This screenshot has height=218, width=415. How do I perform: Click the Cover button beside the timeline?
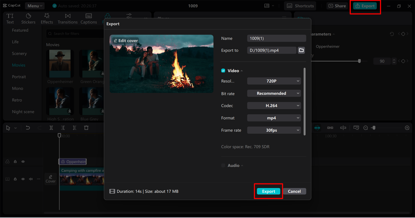[x=51, y=179]
